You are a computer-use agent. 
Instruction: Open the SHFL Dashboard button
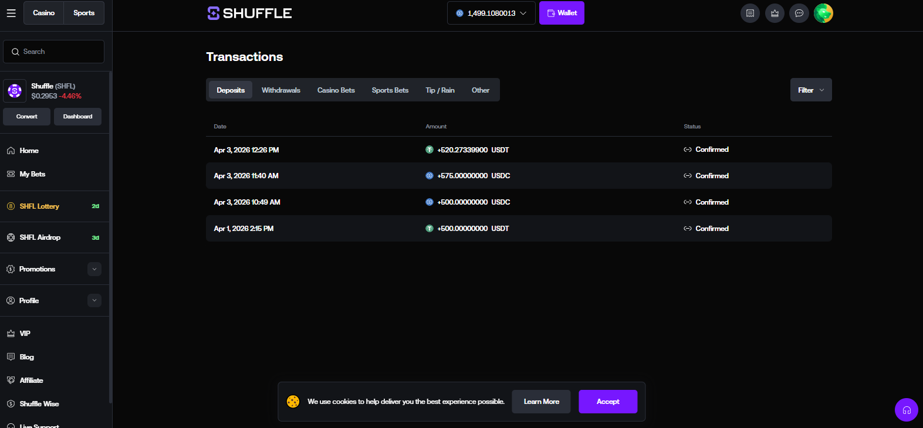click(77, 117)
